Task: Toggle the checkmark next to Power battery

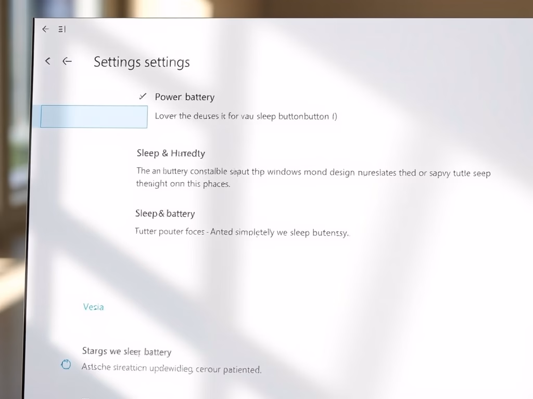Action: click(143, 96)
